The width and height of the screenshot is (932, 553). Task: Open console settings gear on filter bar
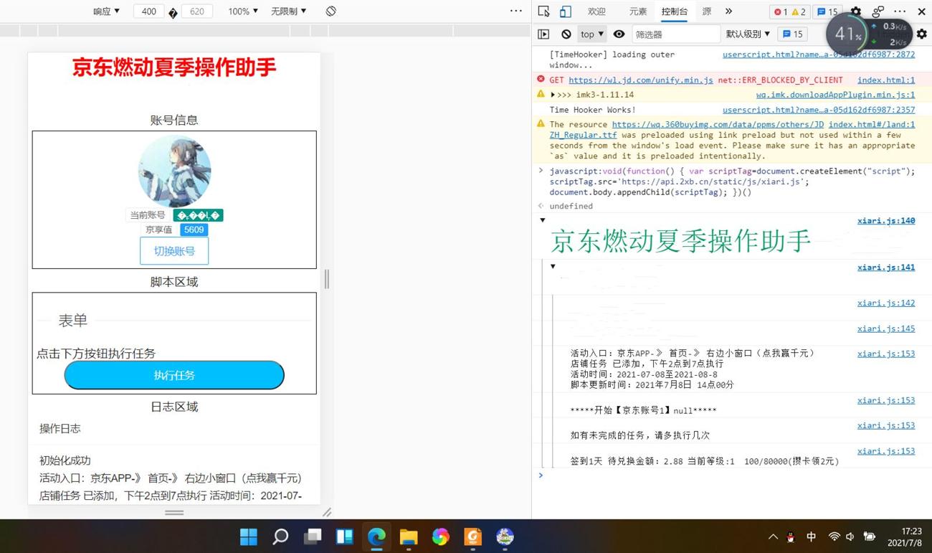point(922,34)
